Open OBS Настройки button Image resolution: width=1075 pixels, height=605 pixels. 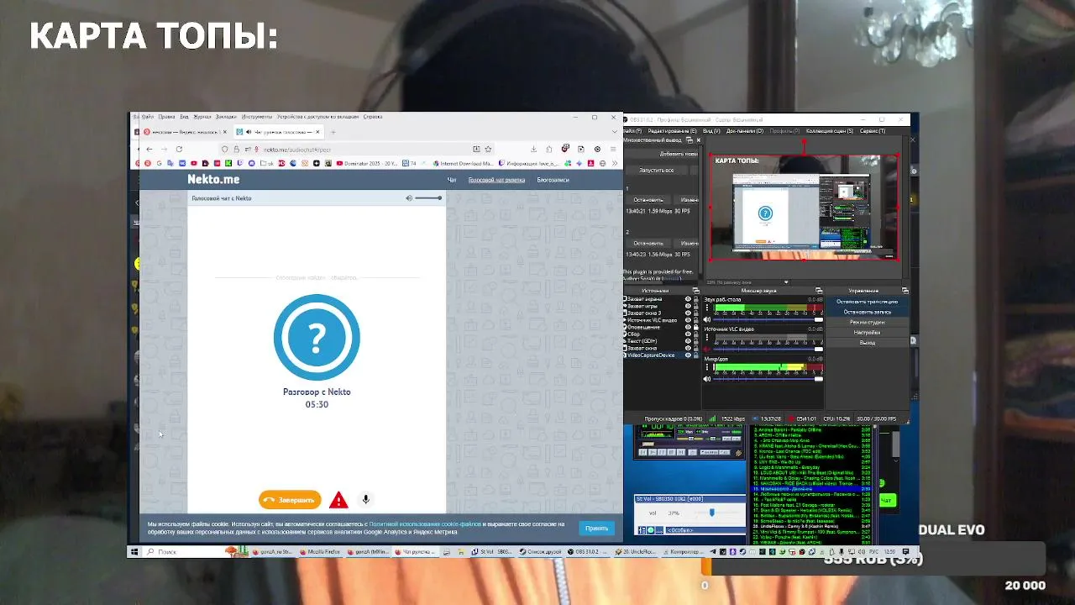867,333
